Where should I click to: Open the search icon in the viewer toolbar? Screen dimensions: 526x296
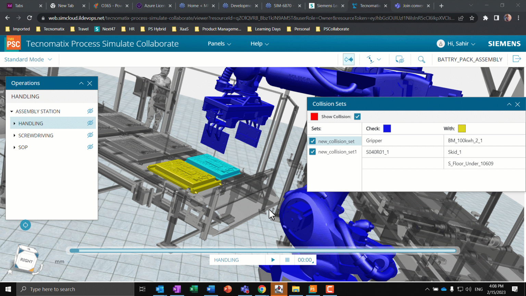point(421,59)
